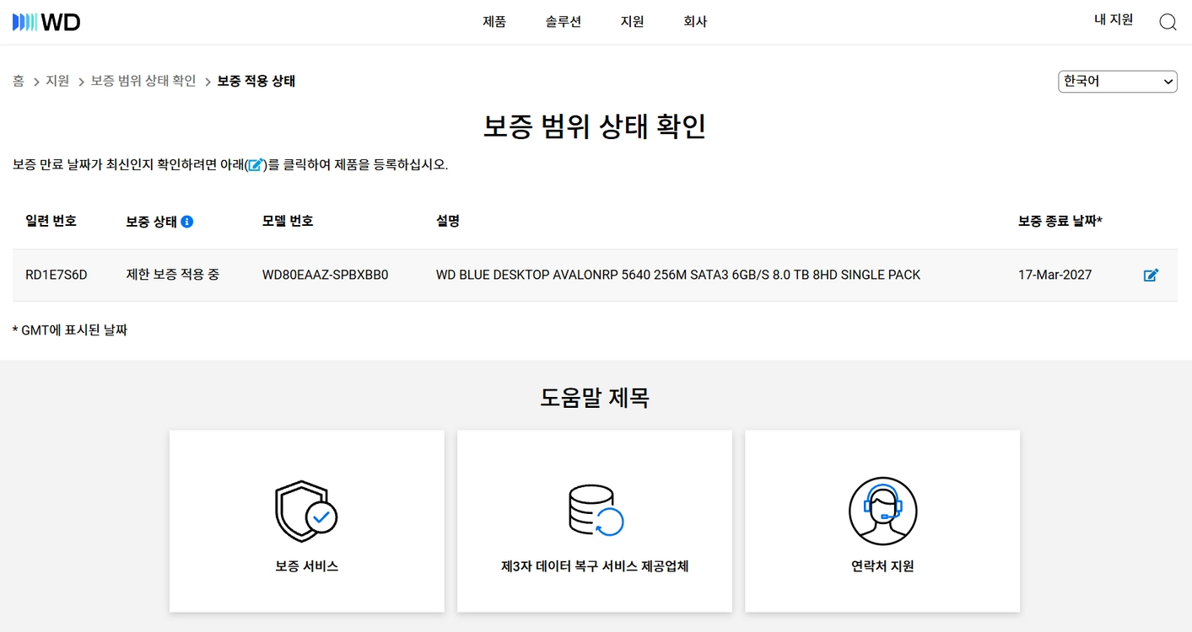Click the GMT에 표시된 날짜 footnote
Screen dimensions: 1192x632
[x=70, y=330]
